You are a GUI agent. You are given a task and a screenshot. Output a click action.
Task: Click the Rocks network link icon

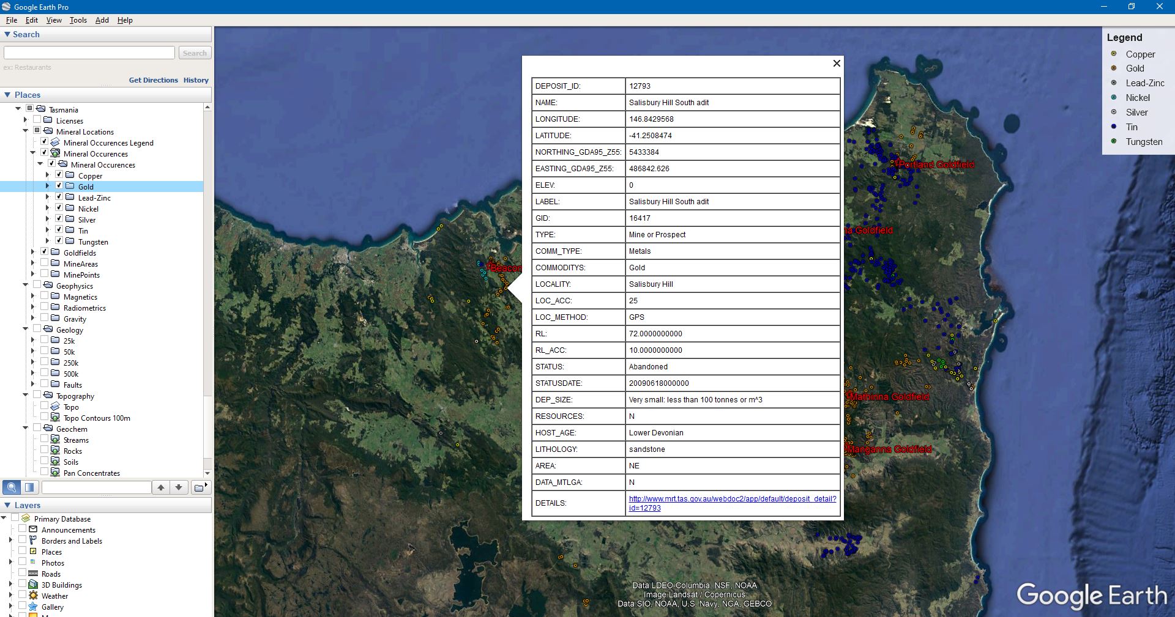tap(55, 451)
